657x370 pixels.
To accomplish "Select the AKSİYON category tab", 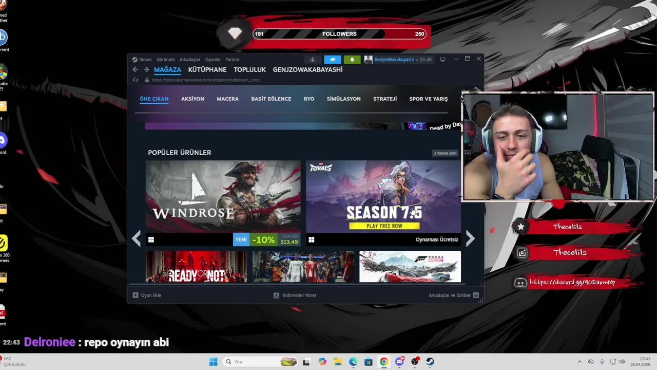I will pos(192,99).
